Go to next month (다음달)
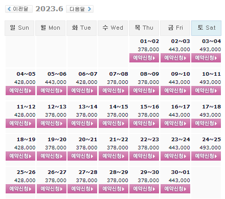Image resolution: width=225 pixels, height=199 pixels. point(80,9)
